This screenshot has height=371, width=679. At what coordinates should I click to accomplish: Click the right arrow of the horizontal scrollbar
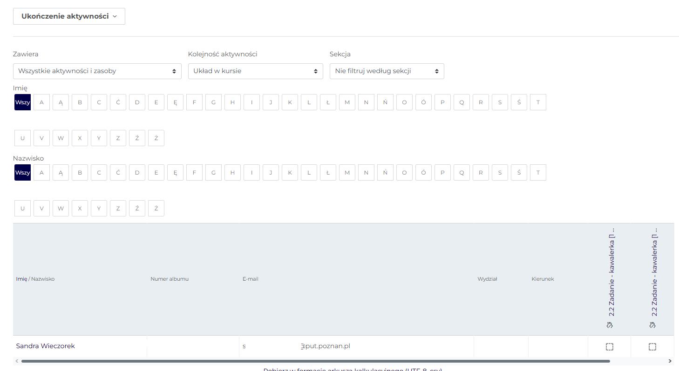point(670,361)
